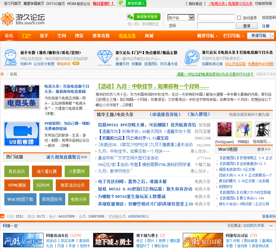Click the 商家活动合作 topic tile

(72, 185)
